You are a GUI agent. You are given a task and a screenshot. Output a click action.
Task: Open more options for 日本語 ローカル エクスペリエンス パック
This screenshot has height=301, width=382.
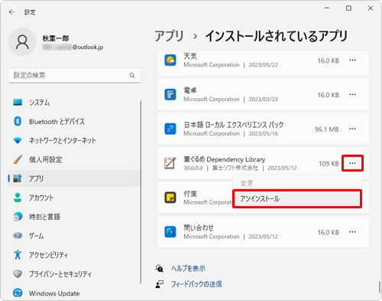pyautogui.click(x=352, y=129)
